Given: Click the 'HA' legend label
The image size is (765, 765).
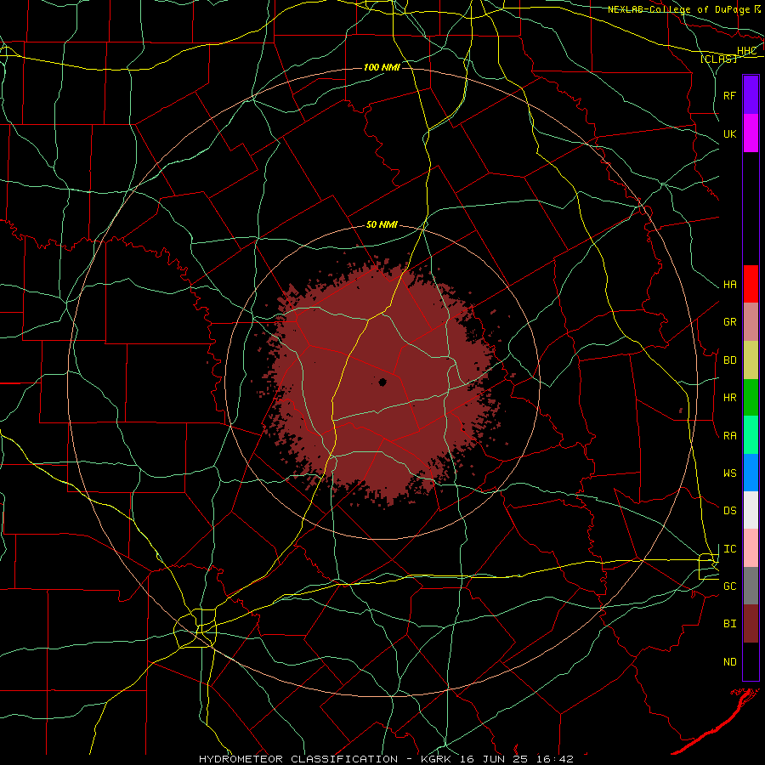Looking at the screenshot, I should click(x=729, y=285).
